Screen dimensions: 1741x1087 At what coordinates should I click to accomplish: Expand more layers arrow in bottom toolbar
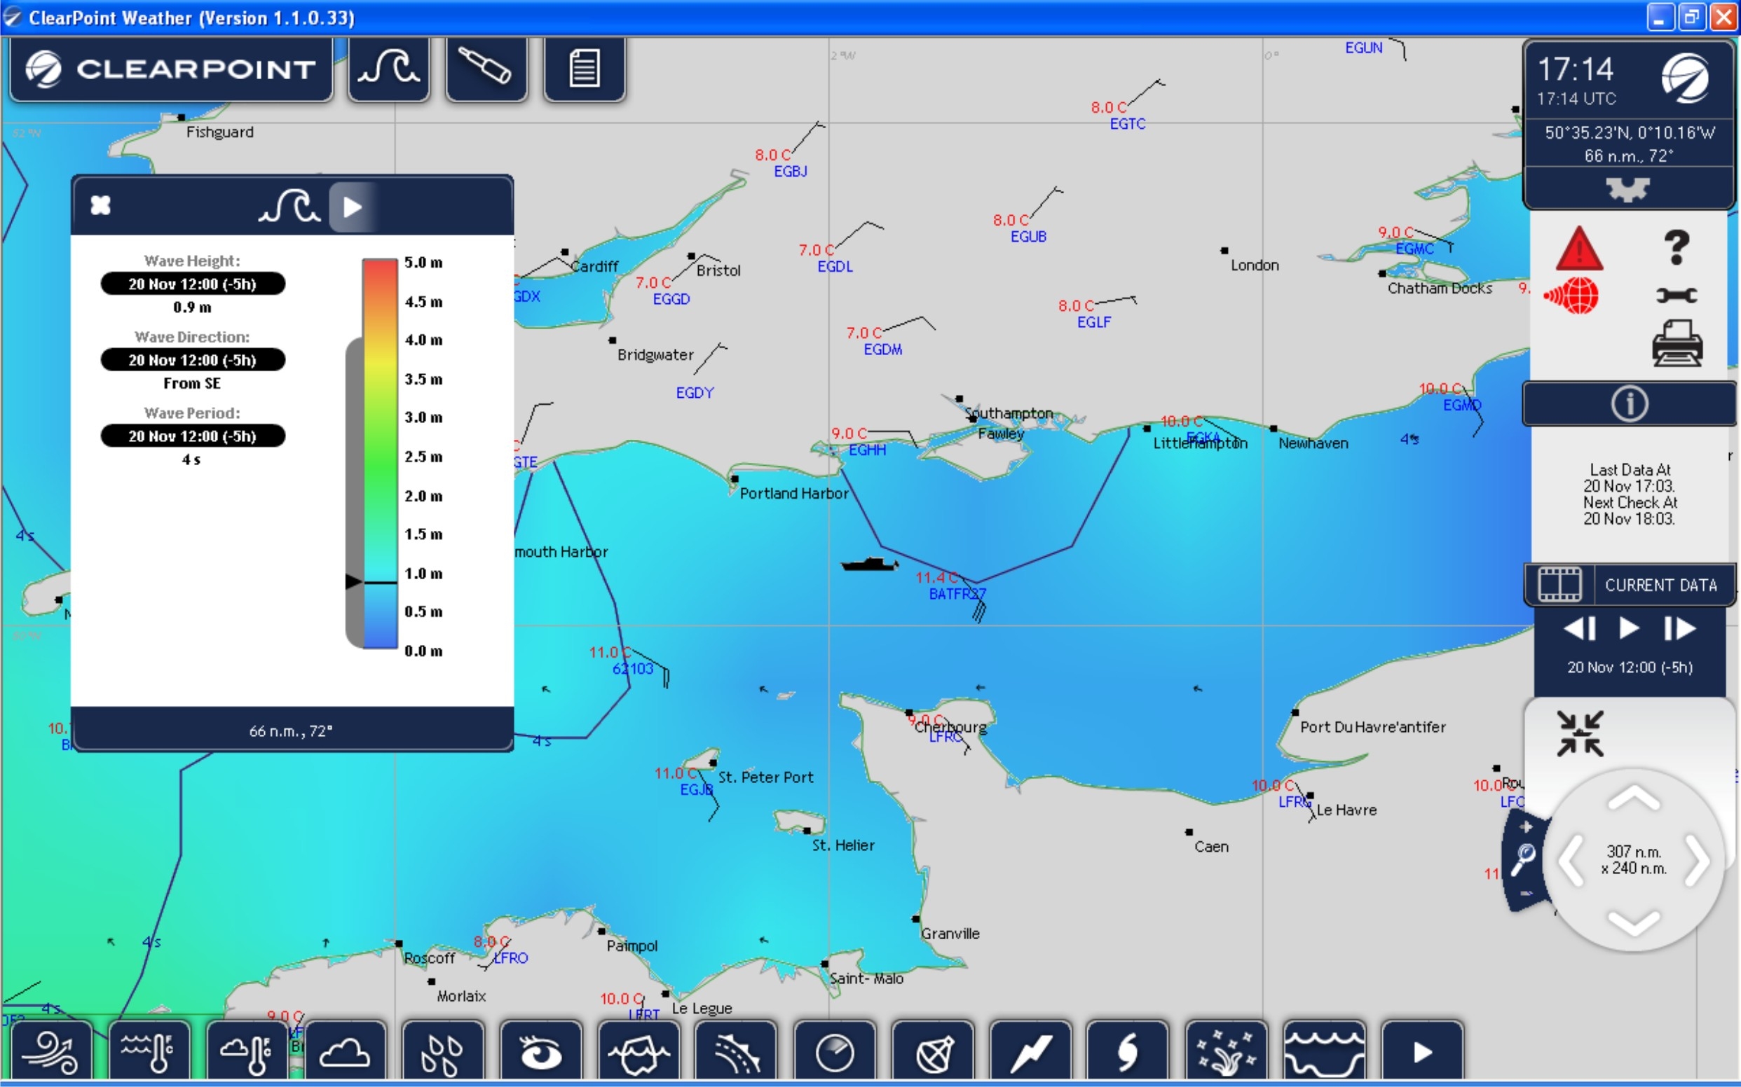coord(1421,1052)
